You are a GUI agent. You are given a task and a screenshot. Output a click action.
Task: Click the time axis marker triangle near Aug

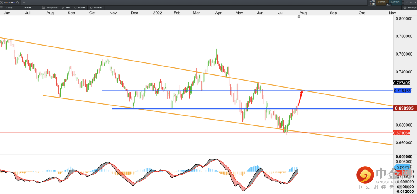[x=299, y=17]
